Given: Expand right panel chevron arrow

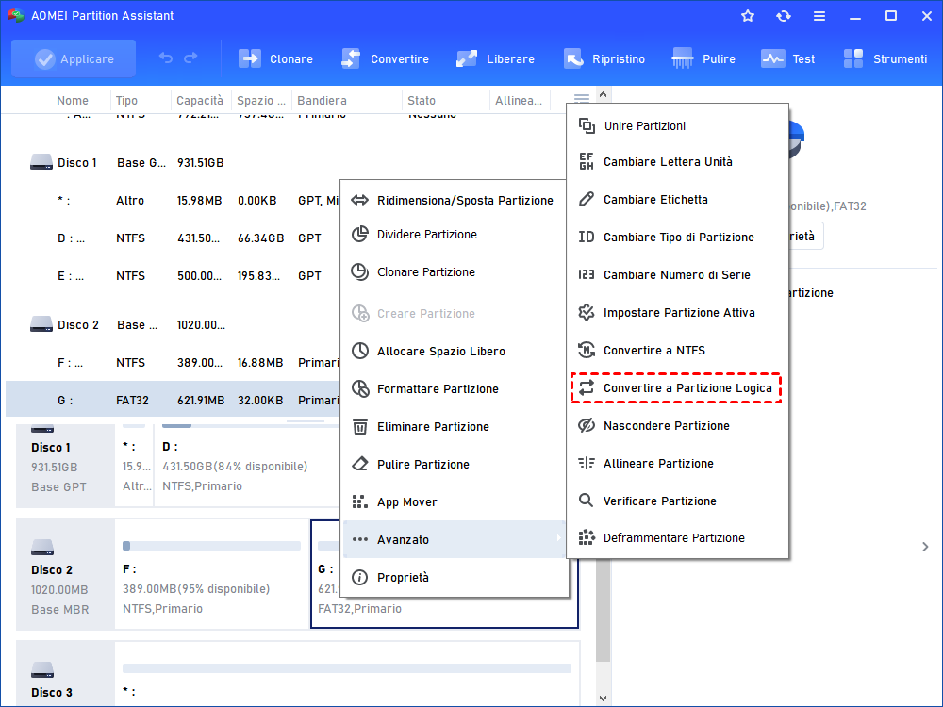Looking at the screenshot, I should (x=925, y=547).
